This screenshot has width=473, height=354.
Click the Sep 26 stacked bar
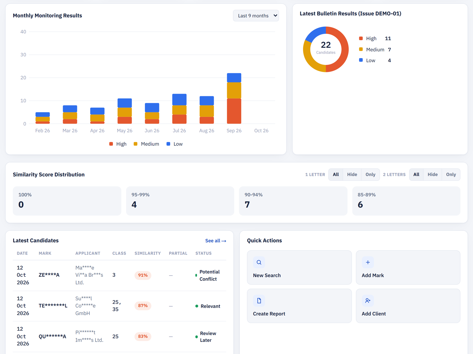[x=234, y=98]
